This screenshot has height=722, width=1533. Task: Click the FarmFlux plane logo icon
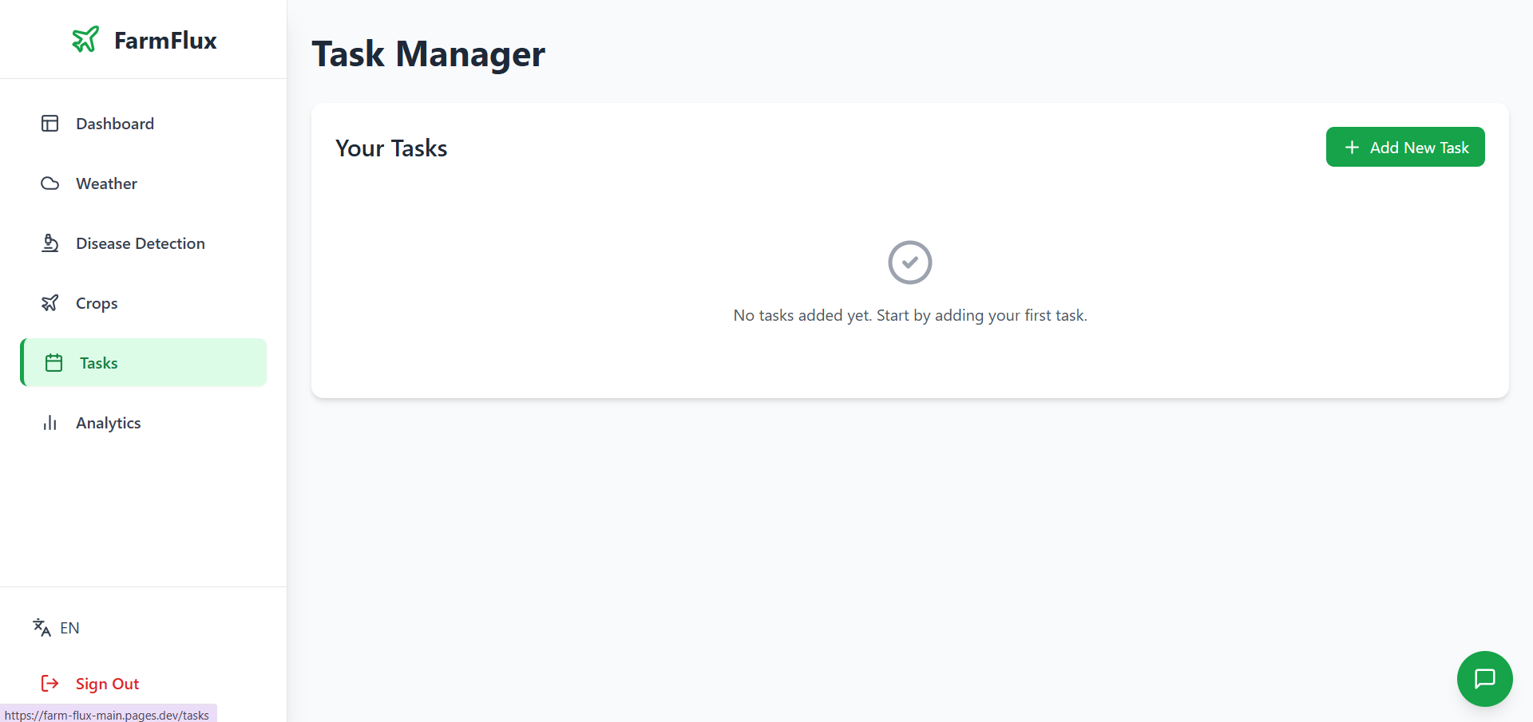click(x=85, y=39)
